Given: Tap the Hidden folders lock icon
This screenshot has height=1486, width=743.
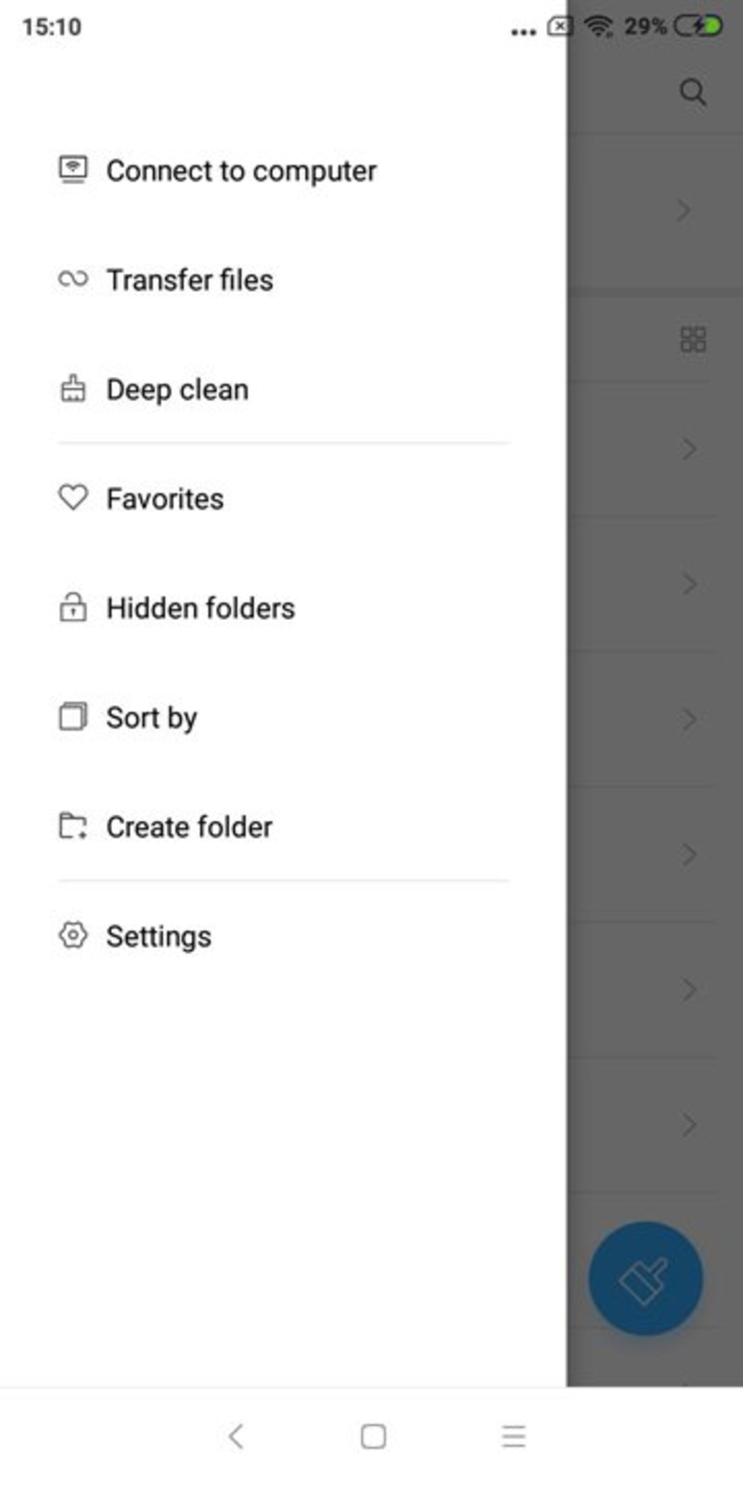Looking at the screenshot, I should click(73, 608).
